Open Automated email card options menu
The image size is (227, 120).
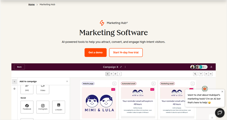click(x=153, y=84)
